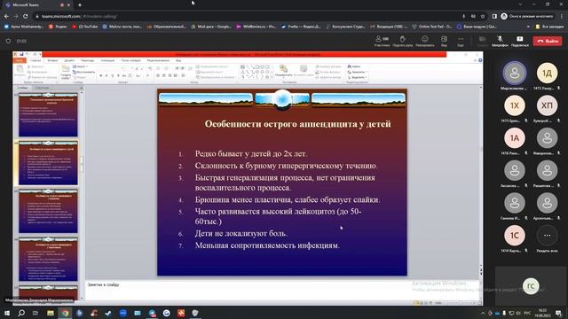Select the first visible slide thumbnail

point(48,114)
